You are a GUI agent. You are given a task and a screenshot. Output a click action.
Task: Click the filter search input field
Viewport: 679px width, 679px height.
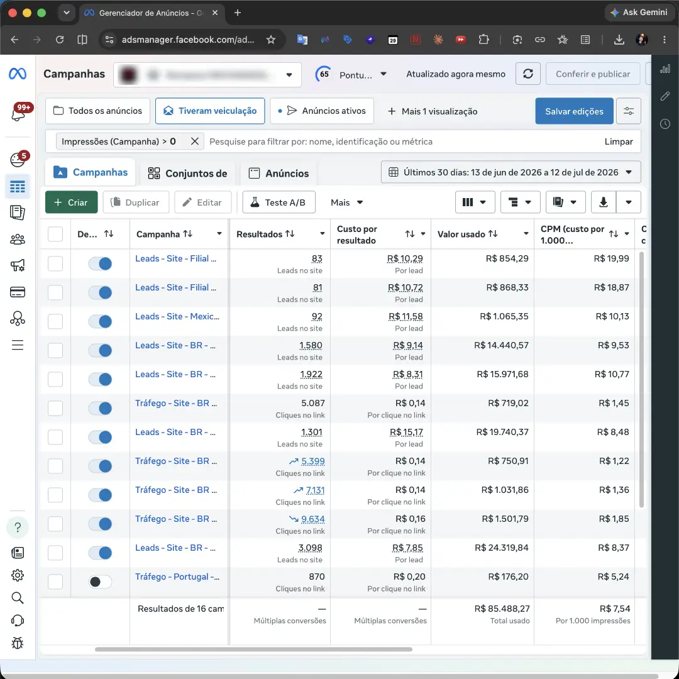(x=403, y=141)
